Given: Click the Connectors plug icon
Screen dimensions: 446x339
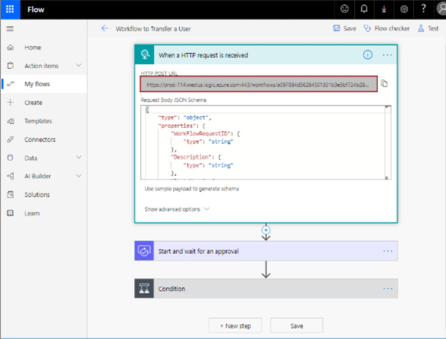Looking at the screenshot, I should (10, 140).
